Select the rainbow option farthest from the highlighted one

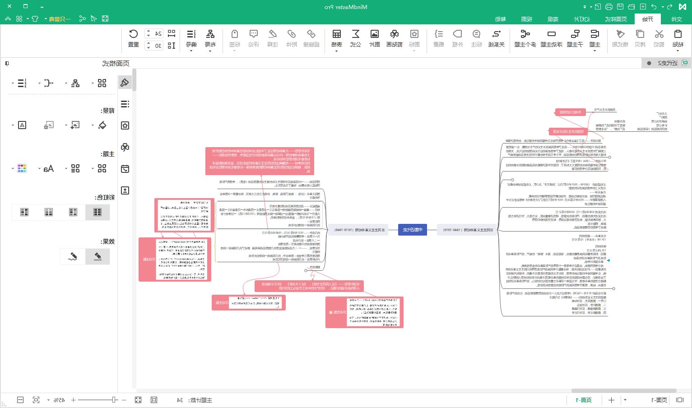point(24,212)
